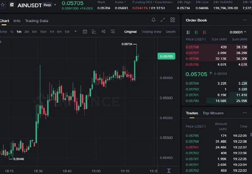252x174 pixels.
Task: Select the 15m timeframe
Action: coord(43,32)
